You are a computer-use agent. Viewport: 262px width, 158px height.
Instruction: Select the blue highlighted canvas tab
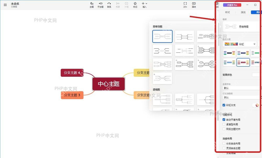[256, 12]
